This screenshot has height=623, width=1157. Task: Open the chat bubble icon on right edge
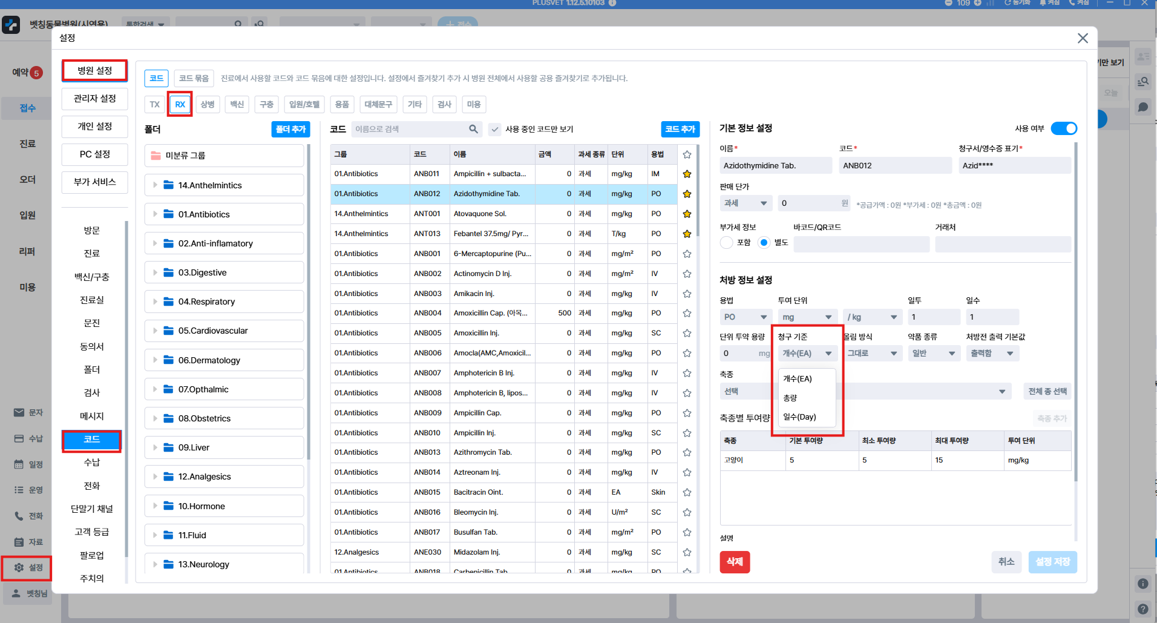[1143, 107]
